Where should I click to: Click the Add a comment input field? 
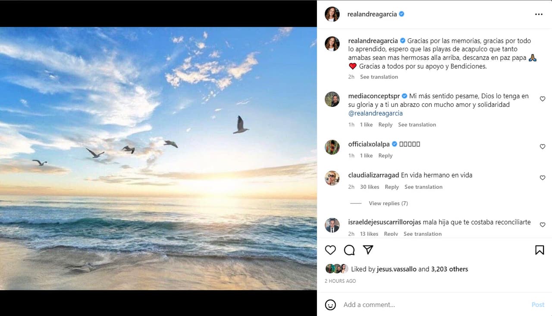click(388, 305)
